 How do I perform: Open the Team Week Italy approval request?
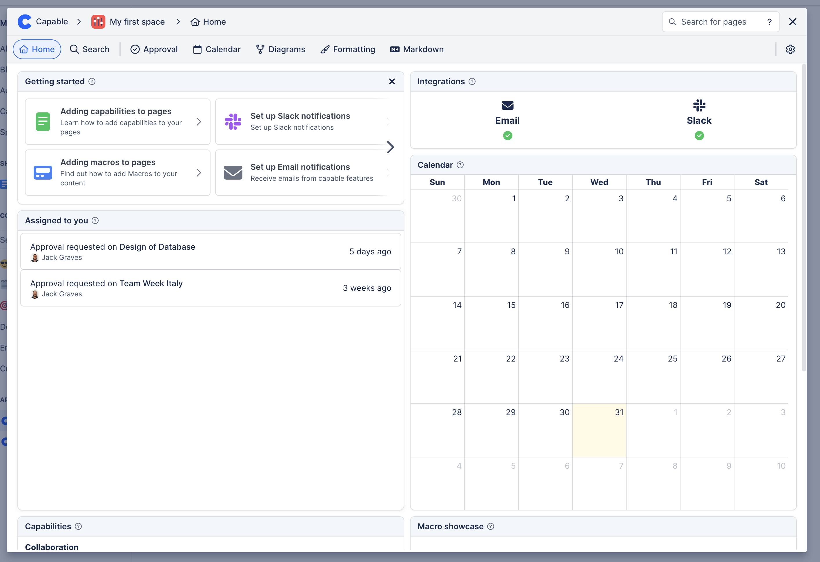coord(211,289)
